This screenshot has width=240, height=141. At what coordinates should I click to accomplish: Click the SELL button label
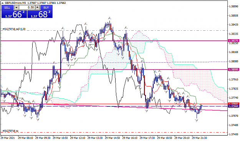(x=7, y=8)
